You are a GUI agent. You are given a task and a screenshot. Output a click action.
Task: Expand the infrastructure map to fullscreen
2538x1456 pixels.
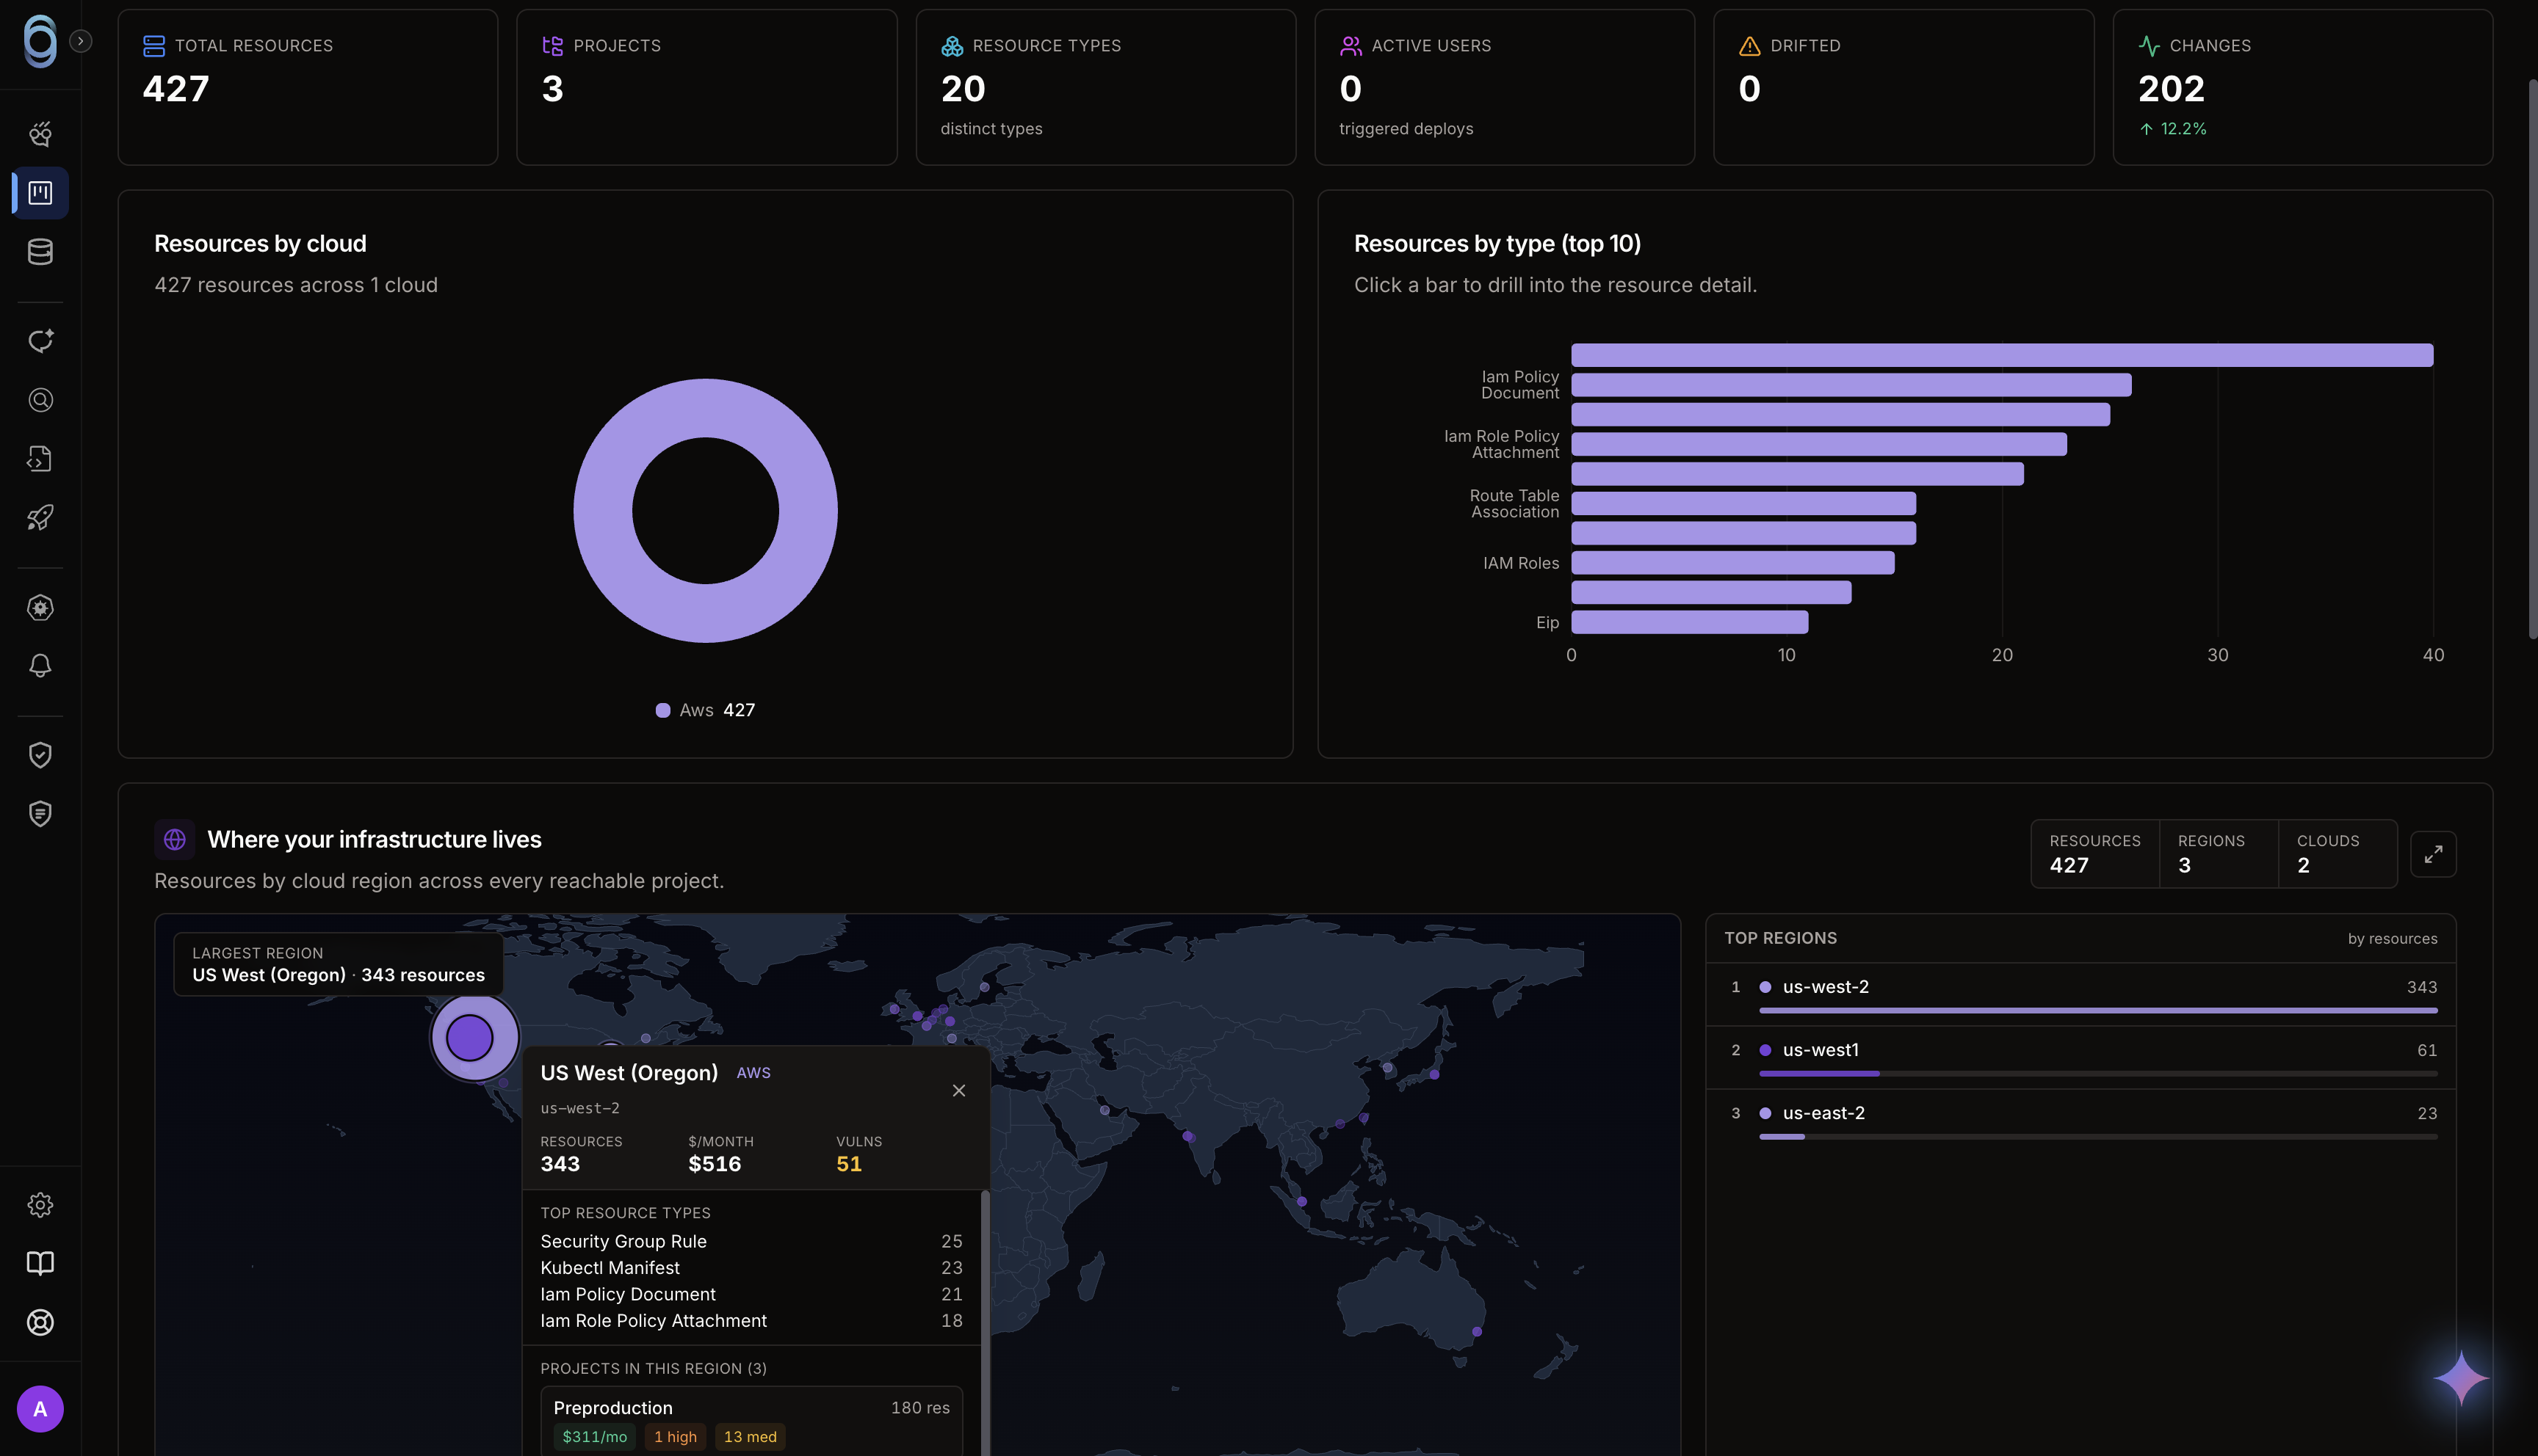[x=2433, y=854]
